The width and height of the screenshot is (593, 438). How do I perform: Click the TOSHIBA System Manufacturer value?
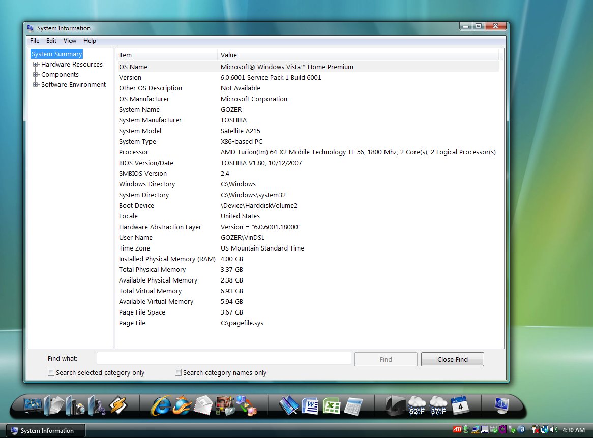click(234, 120)
